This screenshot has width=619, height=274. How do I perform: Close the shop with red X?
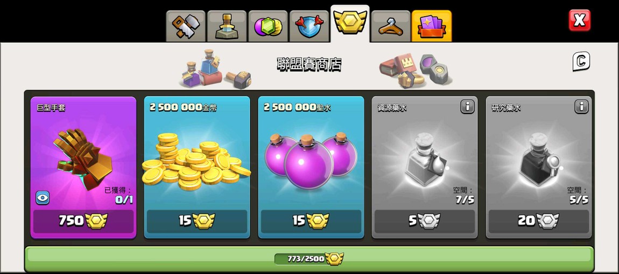pyautogui.click(x=580, y=20)
